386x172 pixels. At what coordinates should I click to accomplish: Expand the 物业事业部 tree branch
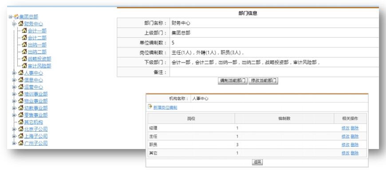click(14, 101)
